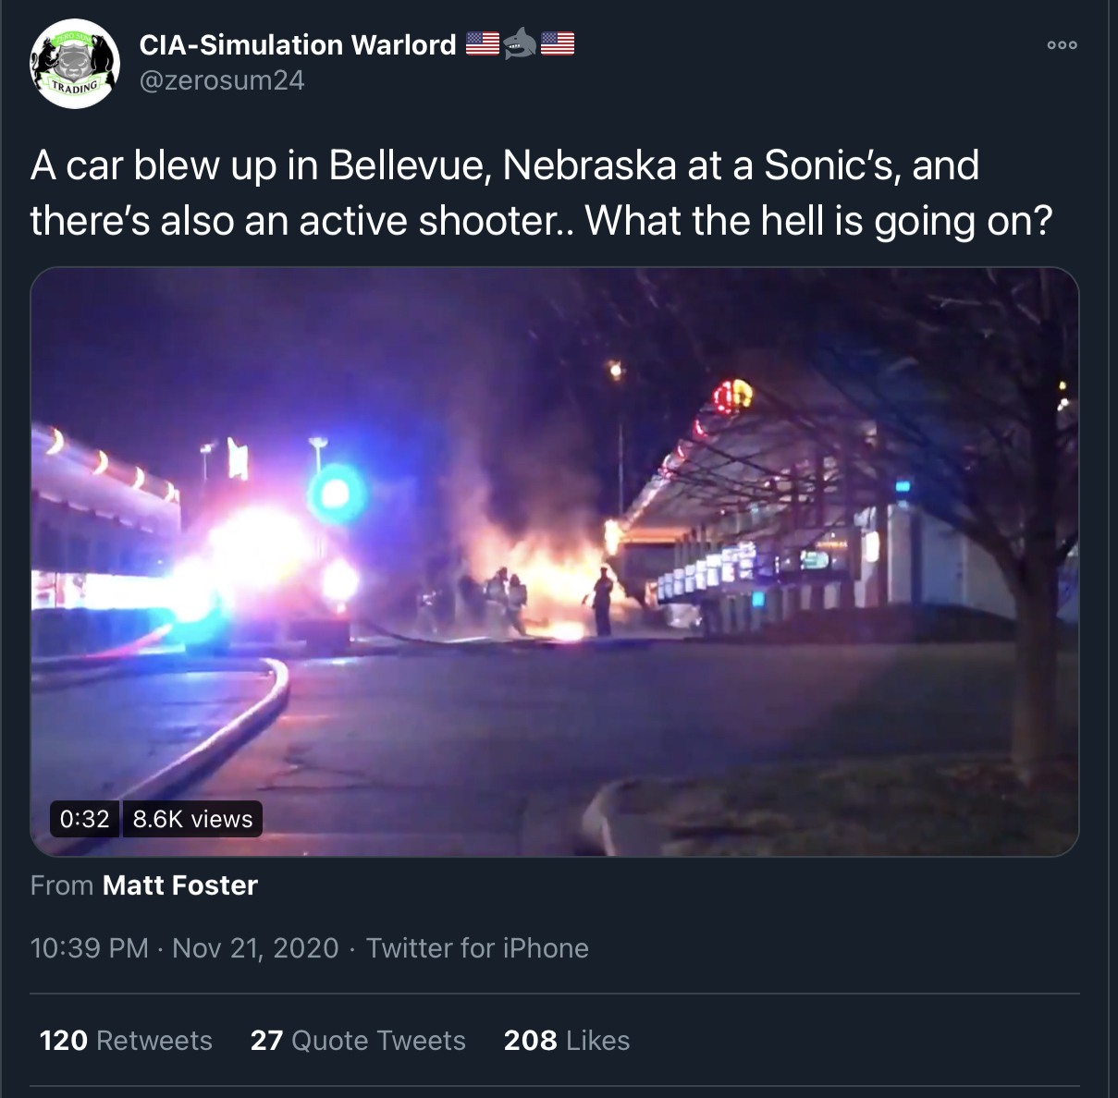This screenshot has height=1098, width=1118.
Task: View the 208 Likes list
Action: (567, 1041)
